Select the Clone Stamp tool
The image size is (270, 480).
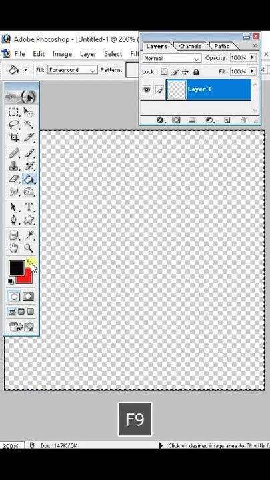coord(14,166)
